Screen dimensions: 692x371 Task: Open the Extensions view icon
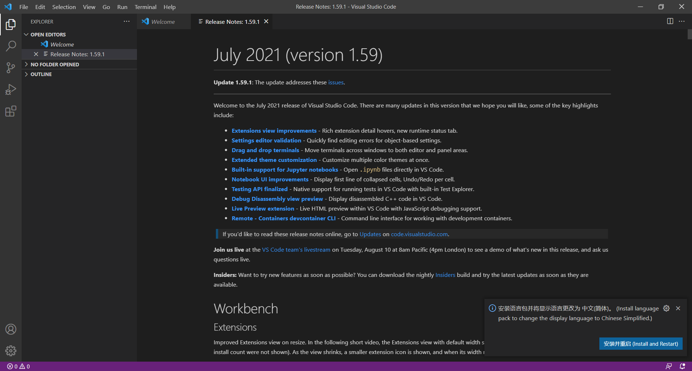pyautogui.click(x=11, y=111)
